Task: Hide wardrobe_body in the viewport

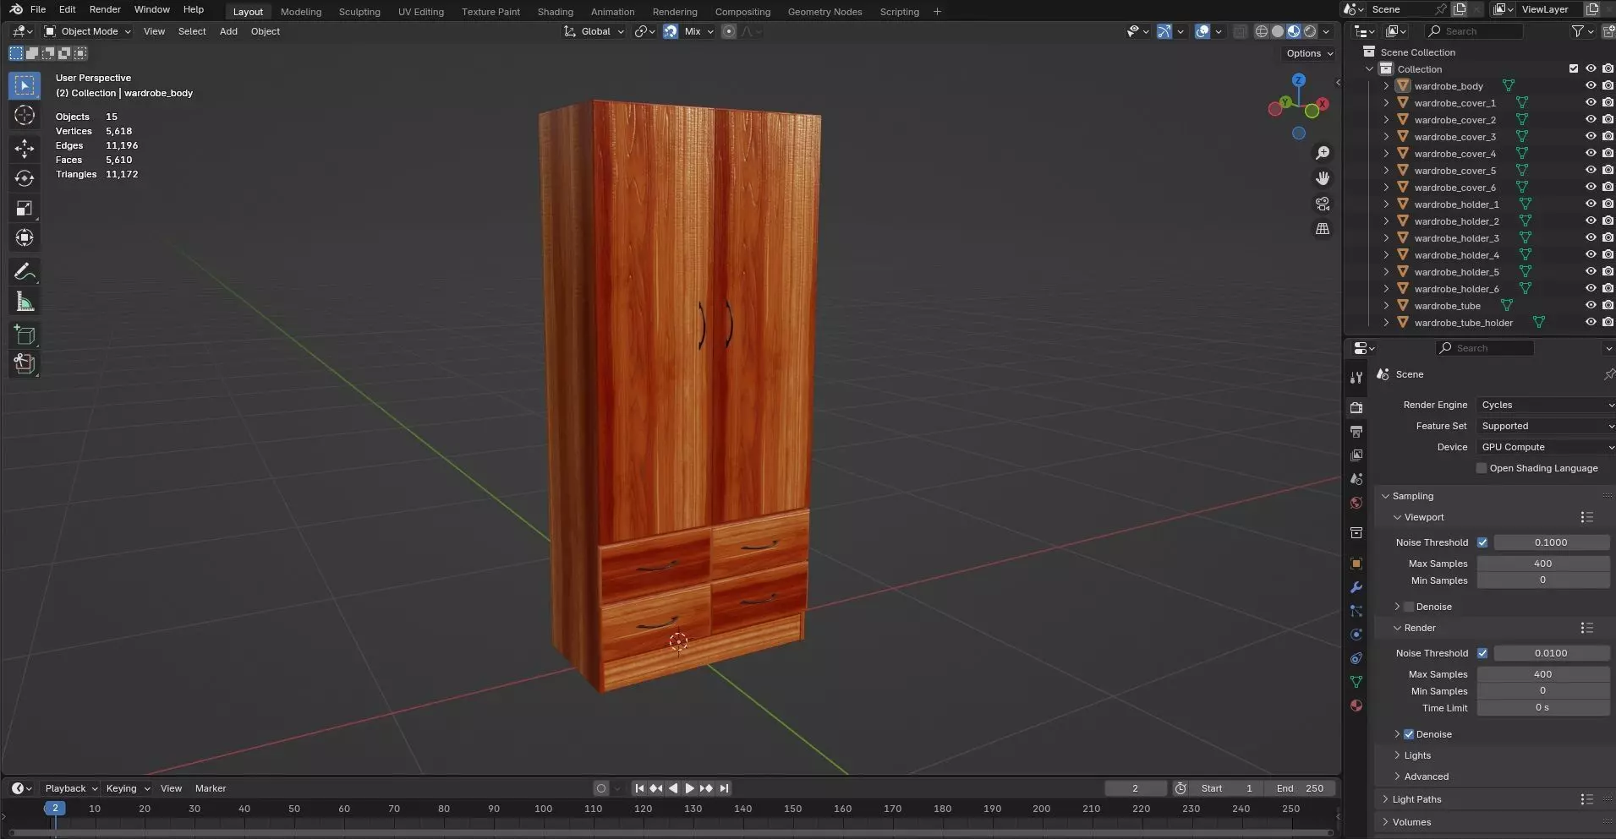Action: click(1591, 85)
